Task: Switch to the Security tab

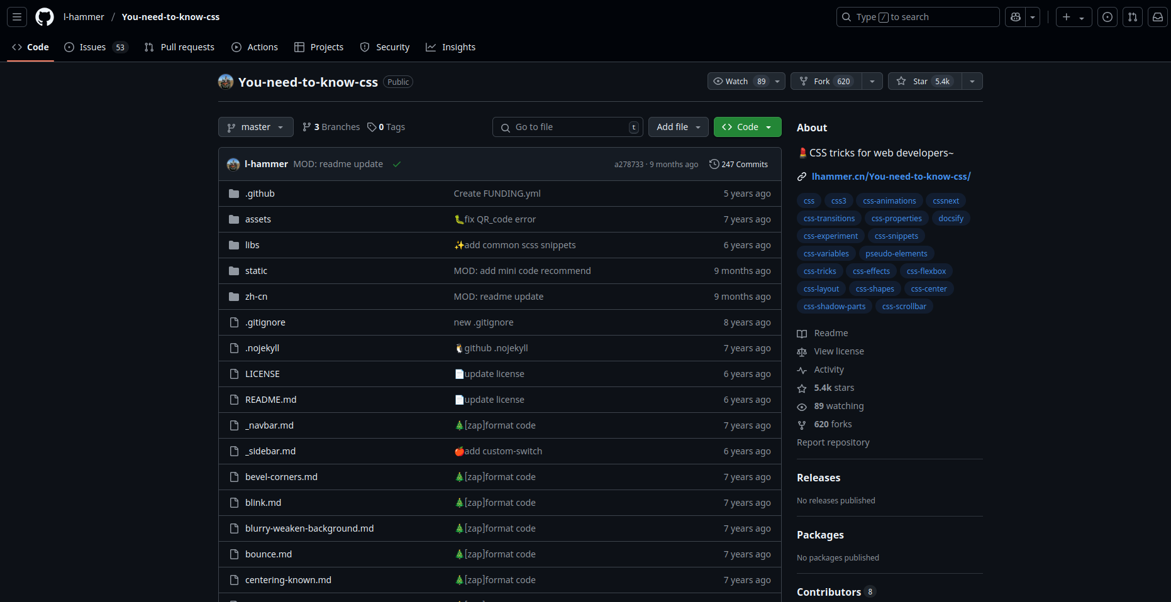Action: tap(385, 47)
